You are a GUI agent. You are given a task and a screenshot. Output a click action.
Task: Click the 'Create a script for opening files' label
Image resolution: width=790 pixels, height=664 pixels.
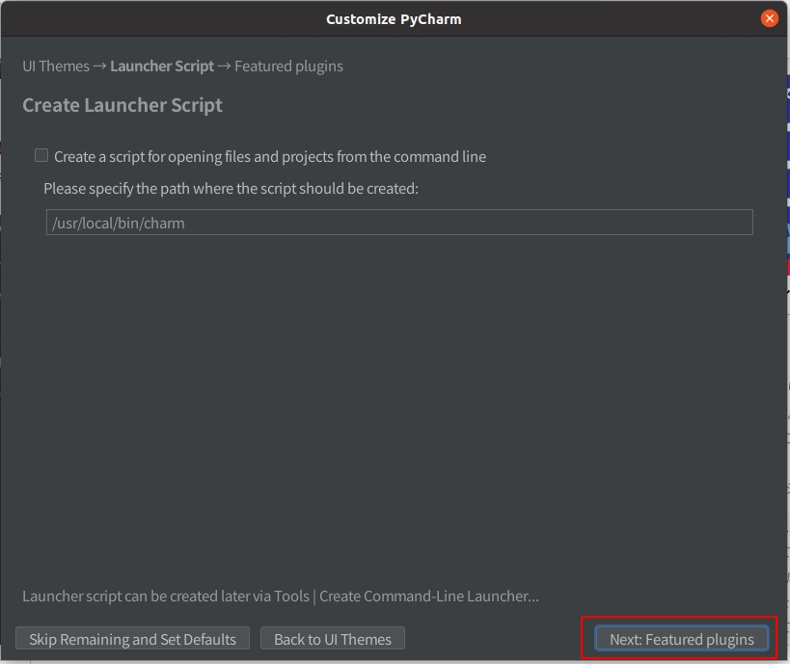coord(193,156)
